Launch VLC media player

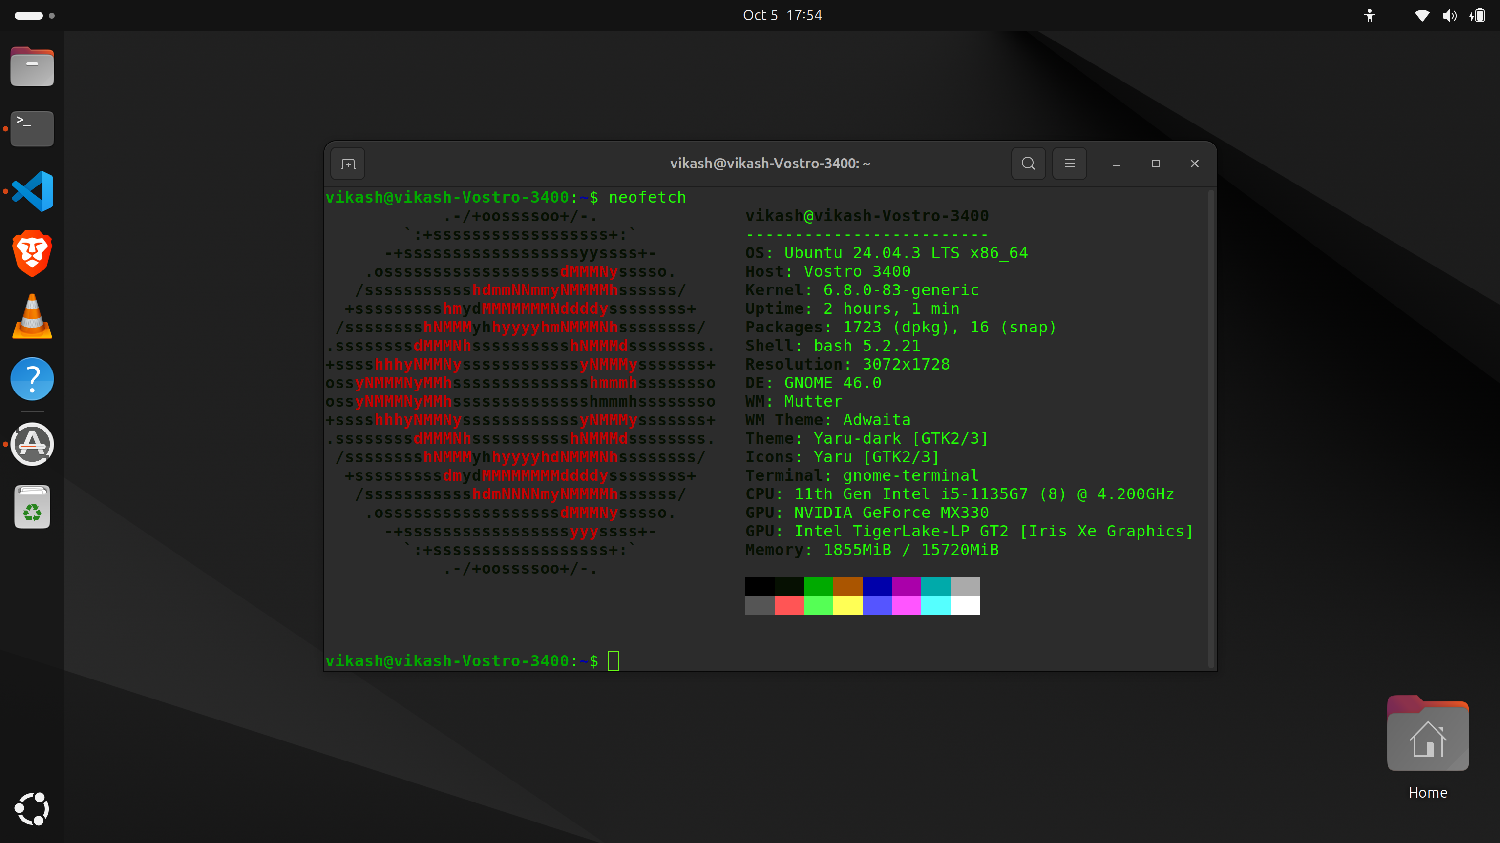tap(31, 316)
